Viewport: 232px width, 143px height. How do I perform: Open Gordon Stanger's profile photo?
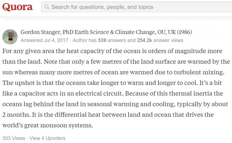point(10,37)
